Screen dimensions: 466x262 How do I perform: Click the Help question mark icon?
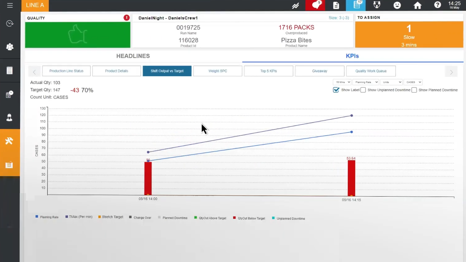[x=438, y=5]
